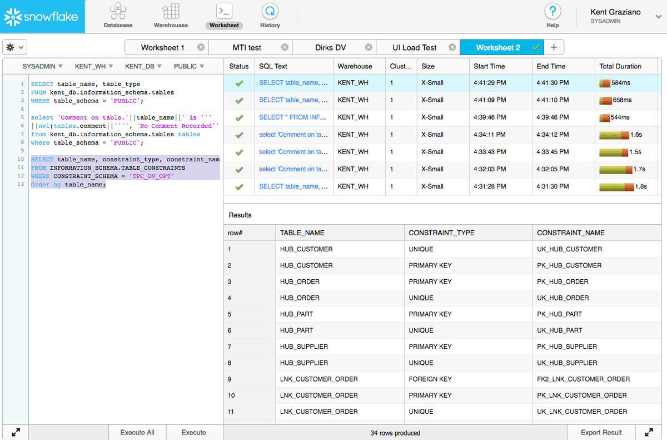Viewport: 667px width, 440px height.
Task: Switch to the Worksheet 1 tab
Action: tap(162, 47)
